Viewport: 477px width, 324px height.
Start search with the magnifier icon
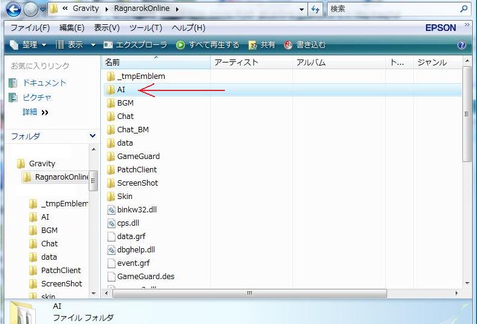click(464, 9)
